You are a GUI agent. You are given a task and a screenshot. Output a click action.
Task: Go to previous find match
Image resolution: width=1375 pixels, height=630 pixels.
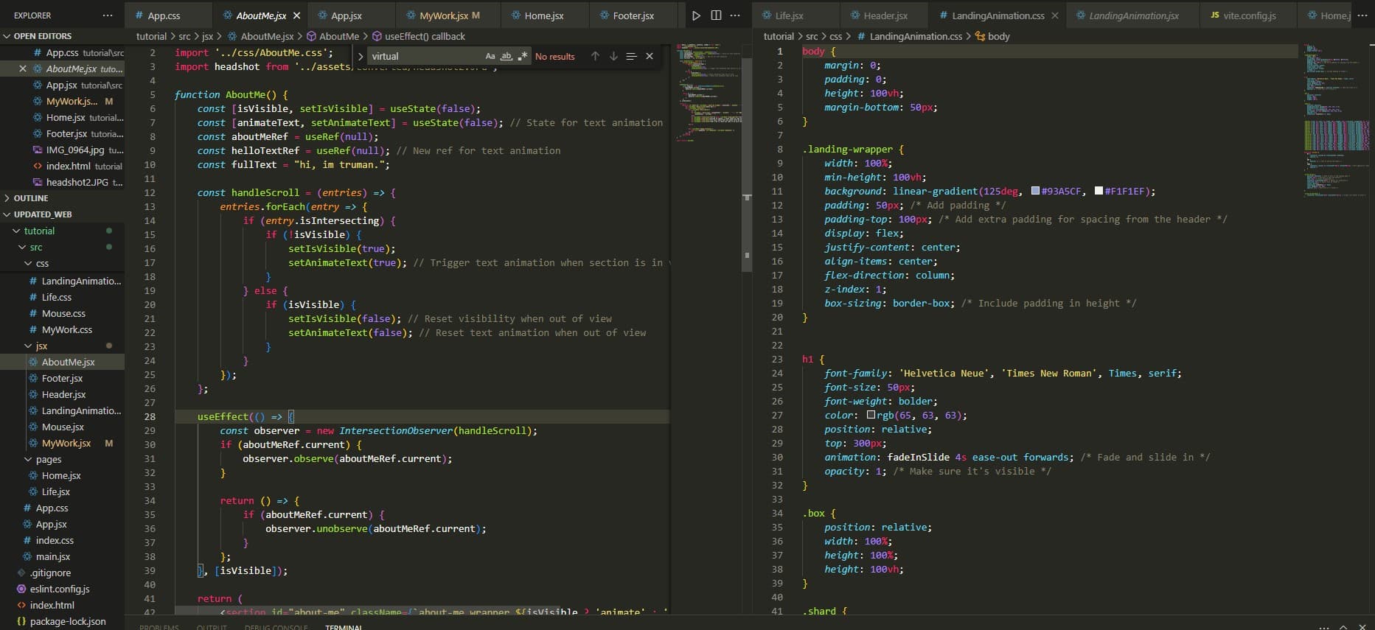[595, 56]
